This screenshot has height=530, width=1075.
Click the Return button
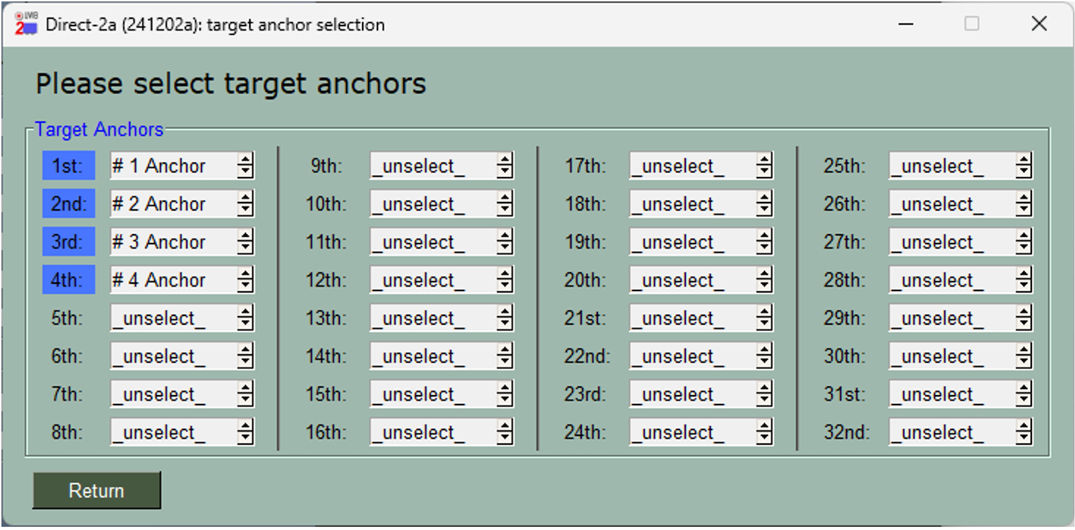click(x=96, y=490)
